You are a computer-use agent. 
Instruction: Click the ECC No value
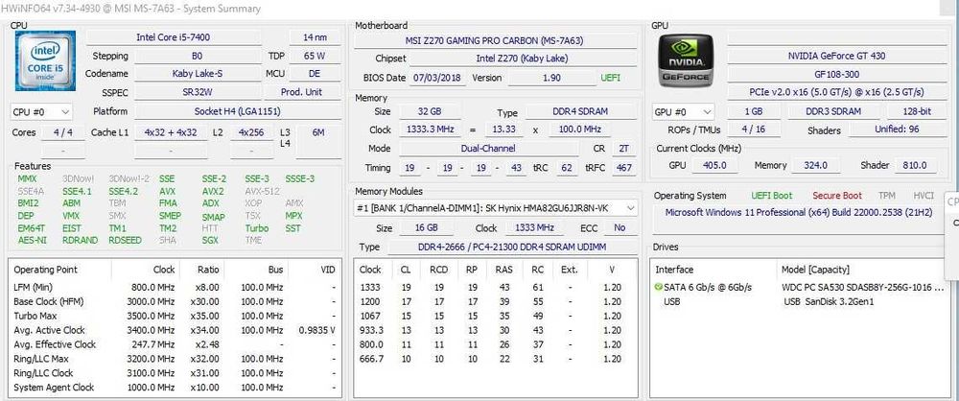[x=620, y=227]
